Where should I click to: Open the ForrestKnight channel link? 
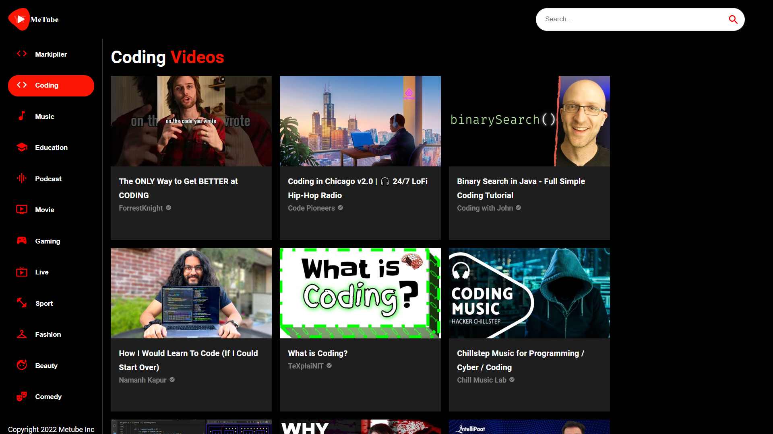pos(141,208)
